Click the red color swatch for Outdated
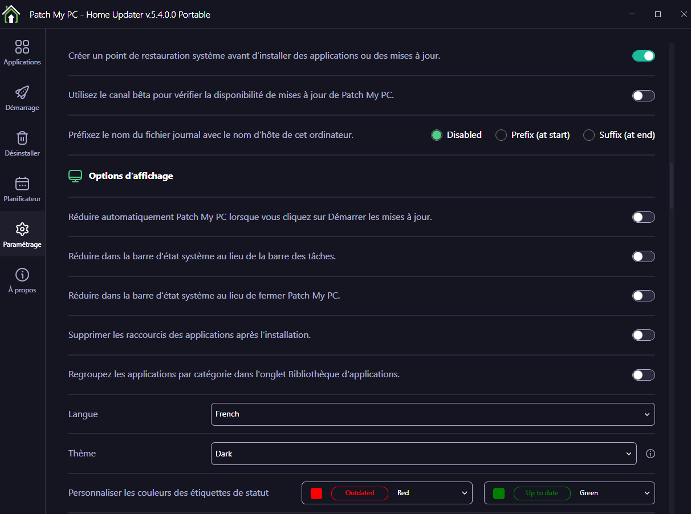 coord(316,493)
